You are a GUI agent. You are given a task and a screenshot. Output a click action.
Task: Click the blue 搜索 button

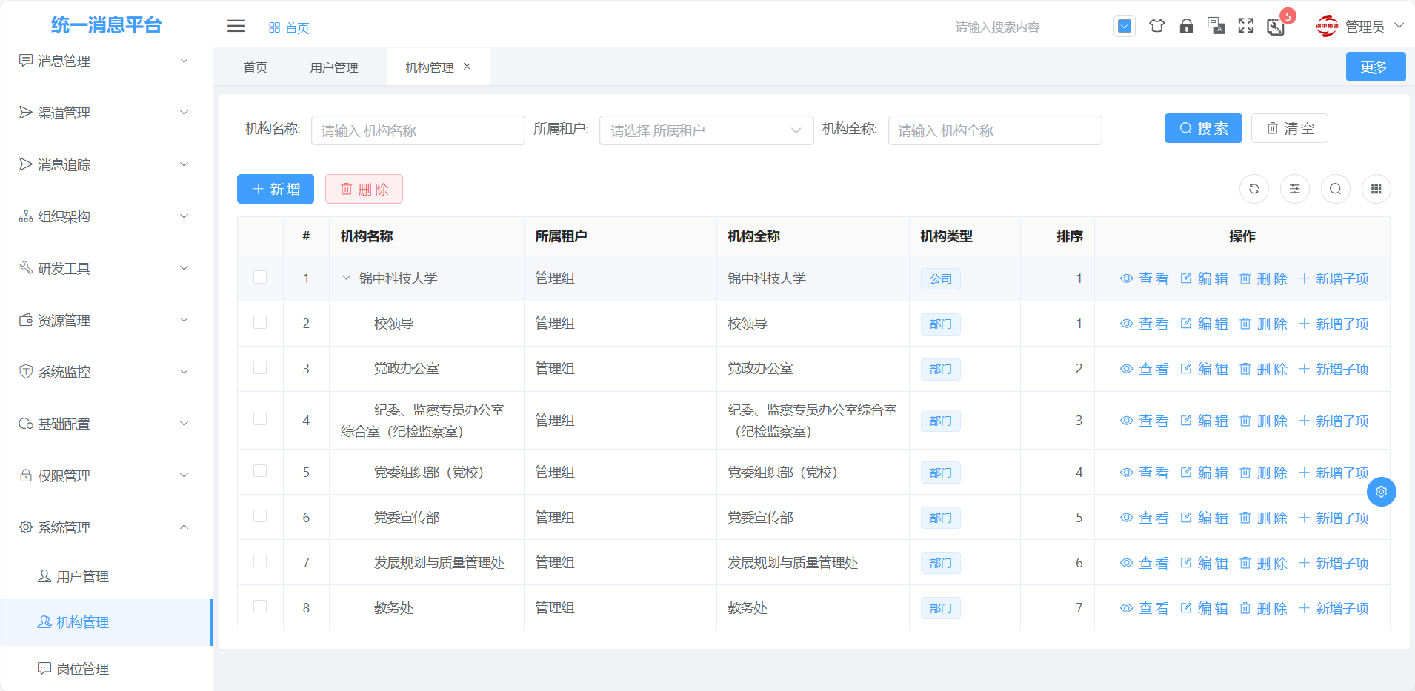(1203, 128)
